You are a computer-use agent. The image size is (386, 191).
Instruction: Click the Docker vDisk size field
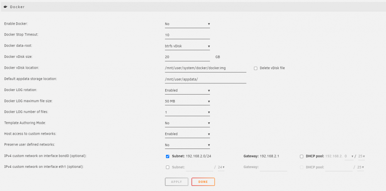point(187,57)
